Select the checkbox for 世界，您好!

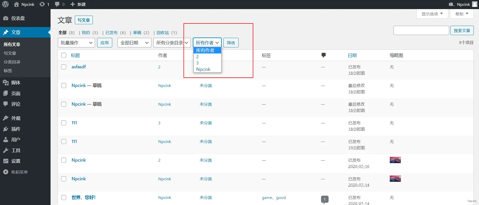(64, 197)
